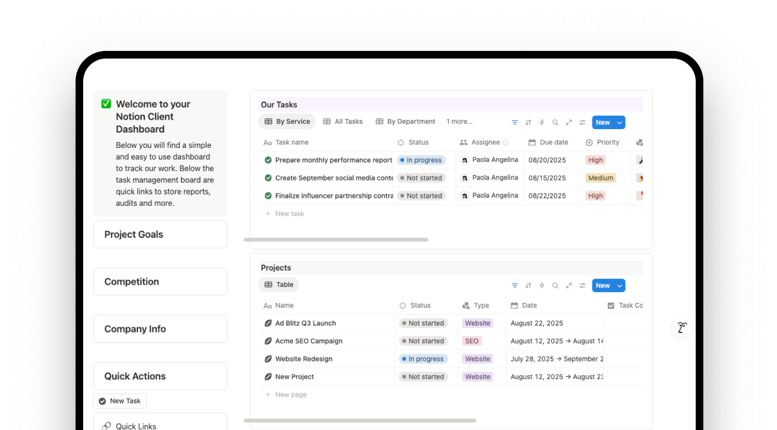This screenshot has width=777, height=430.
Task: Open Our Tasks in full page via expand icon
Action: (x=569, y=123)
